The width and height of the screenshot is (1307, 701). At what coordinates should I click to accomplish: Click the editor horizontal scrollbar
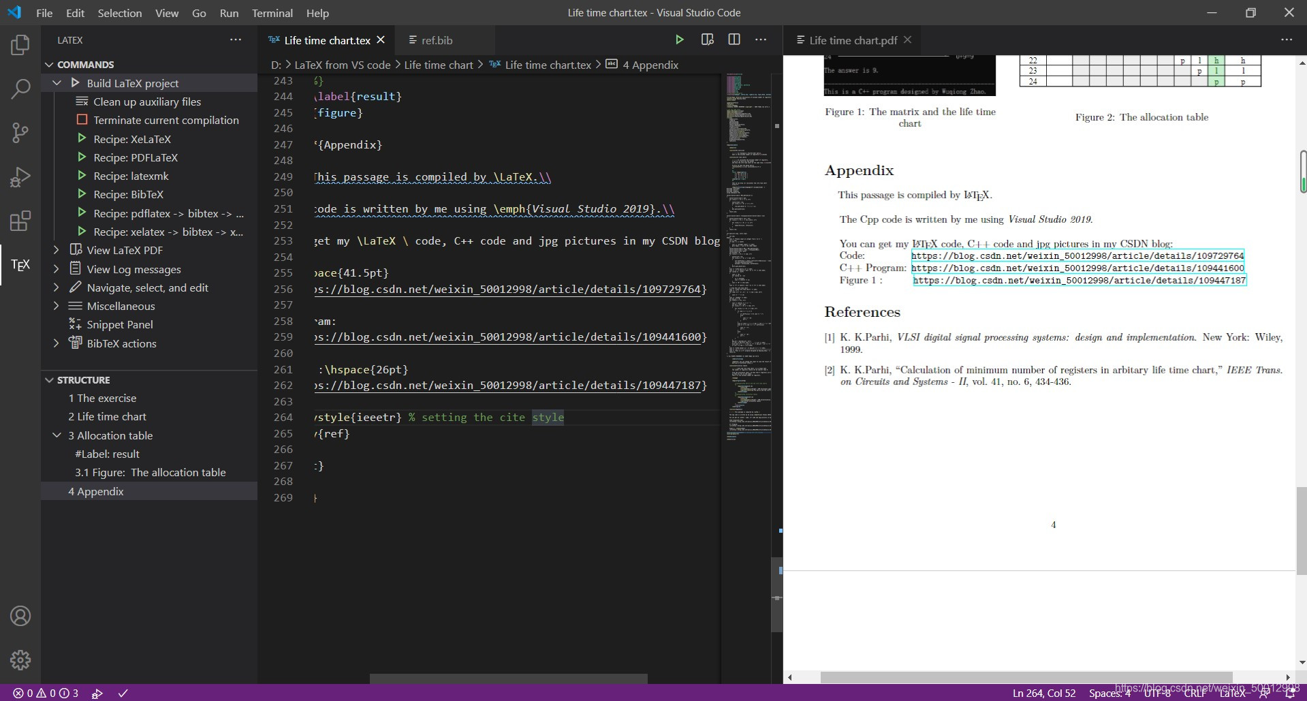coord(508,679)
